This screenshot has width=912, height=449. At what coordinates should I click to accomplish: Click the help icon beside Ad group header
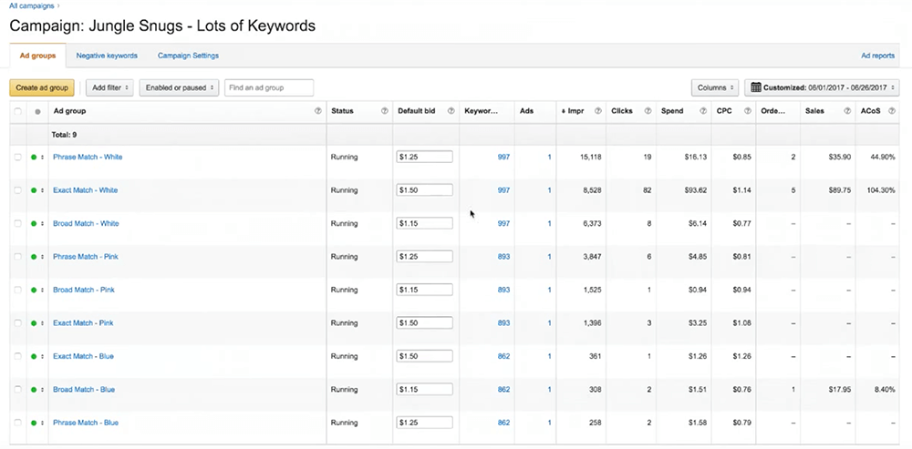317,111
